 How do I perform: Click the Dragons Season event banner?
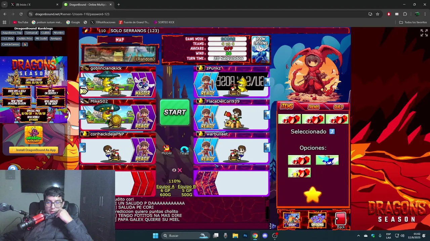coord(34,90)
